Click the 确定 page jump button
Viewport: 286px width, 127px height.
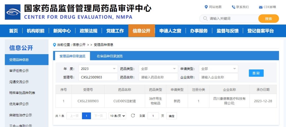[172, 116]
